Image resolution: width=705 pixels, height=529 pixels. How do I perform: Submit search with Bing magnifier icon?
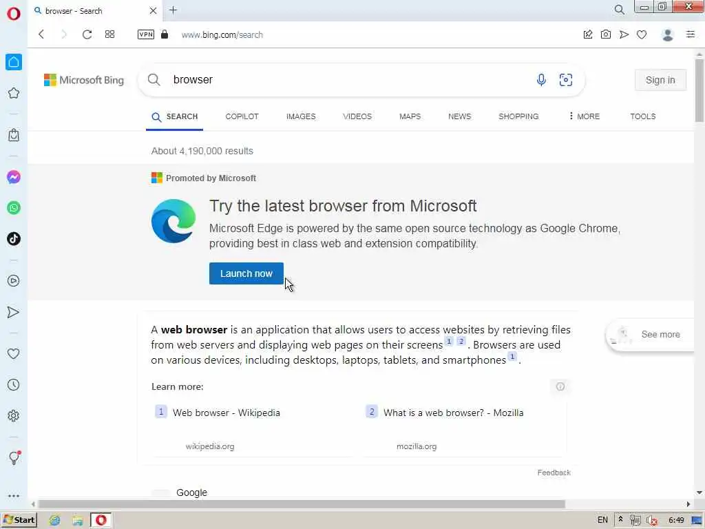click(x=154, y=80)
